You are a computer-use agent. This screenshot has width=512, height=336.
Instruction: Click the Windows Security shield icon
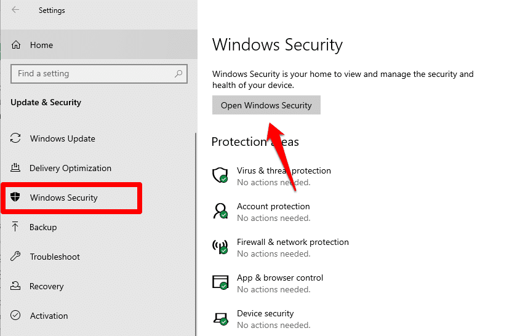point(17,198)
